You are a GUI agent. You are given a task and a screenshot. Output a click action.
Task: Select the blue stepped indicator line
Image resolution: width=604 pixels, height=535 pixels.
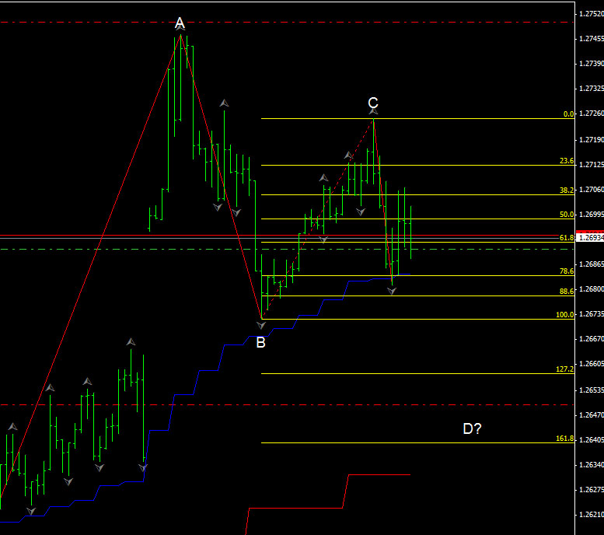click(208, 371)
